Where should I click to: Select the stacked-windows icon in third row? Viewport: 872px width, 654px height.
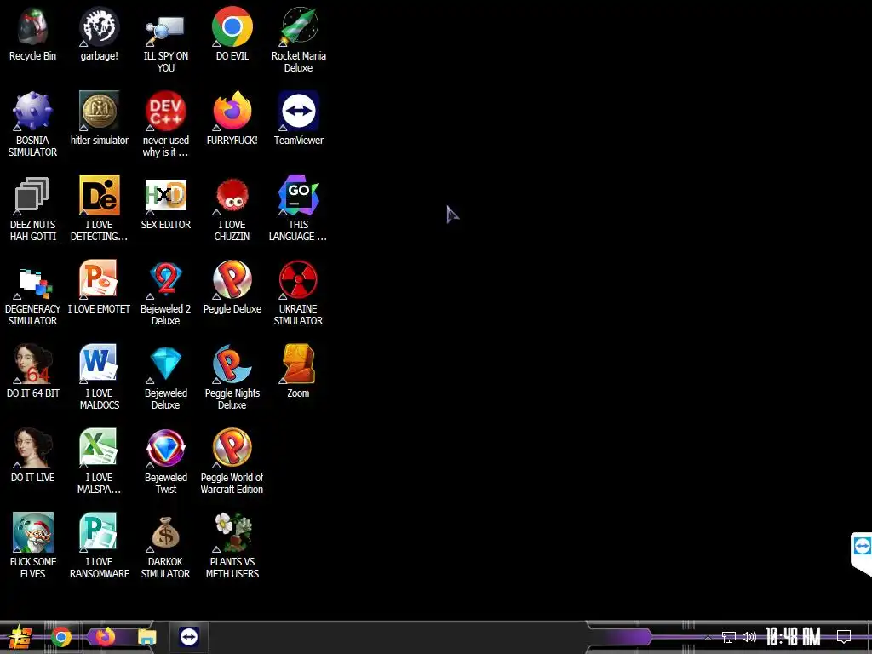point(32,196)
